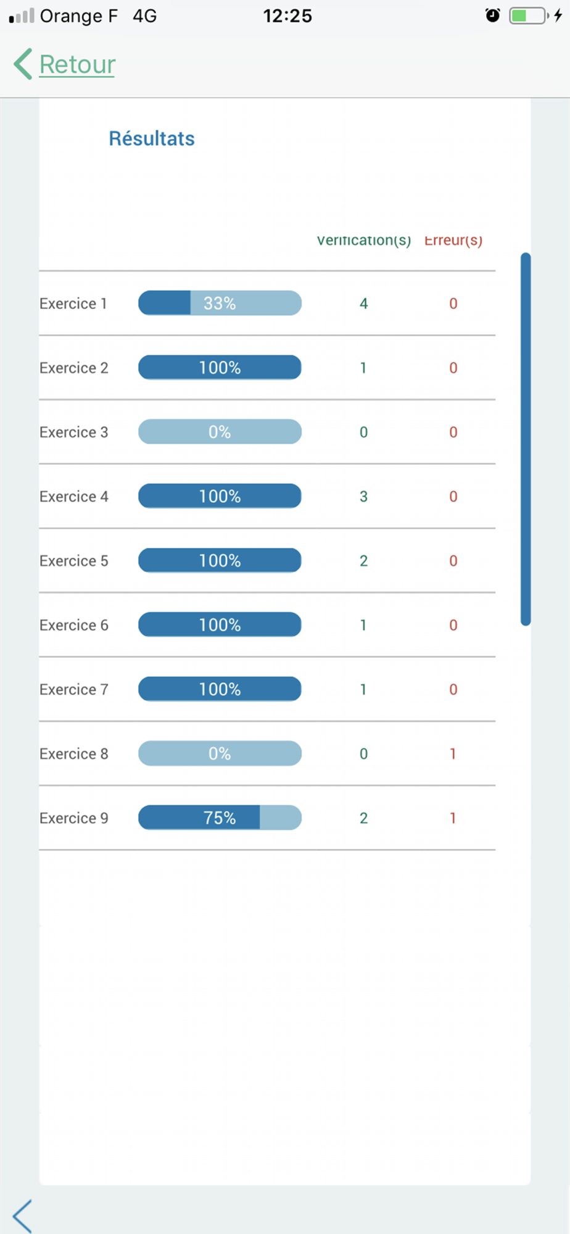The height and width of the screenshot is (1234, 570).
Task: Tap the cellular signal bars icon
Action: [x=22, y=15]
